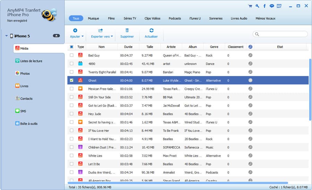The image size is (312, 190).
Task: Open Contacts in the sidebar
Action: [24, 98]
